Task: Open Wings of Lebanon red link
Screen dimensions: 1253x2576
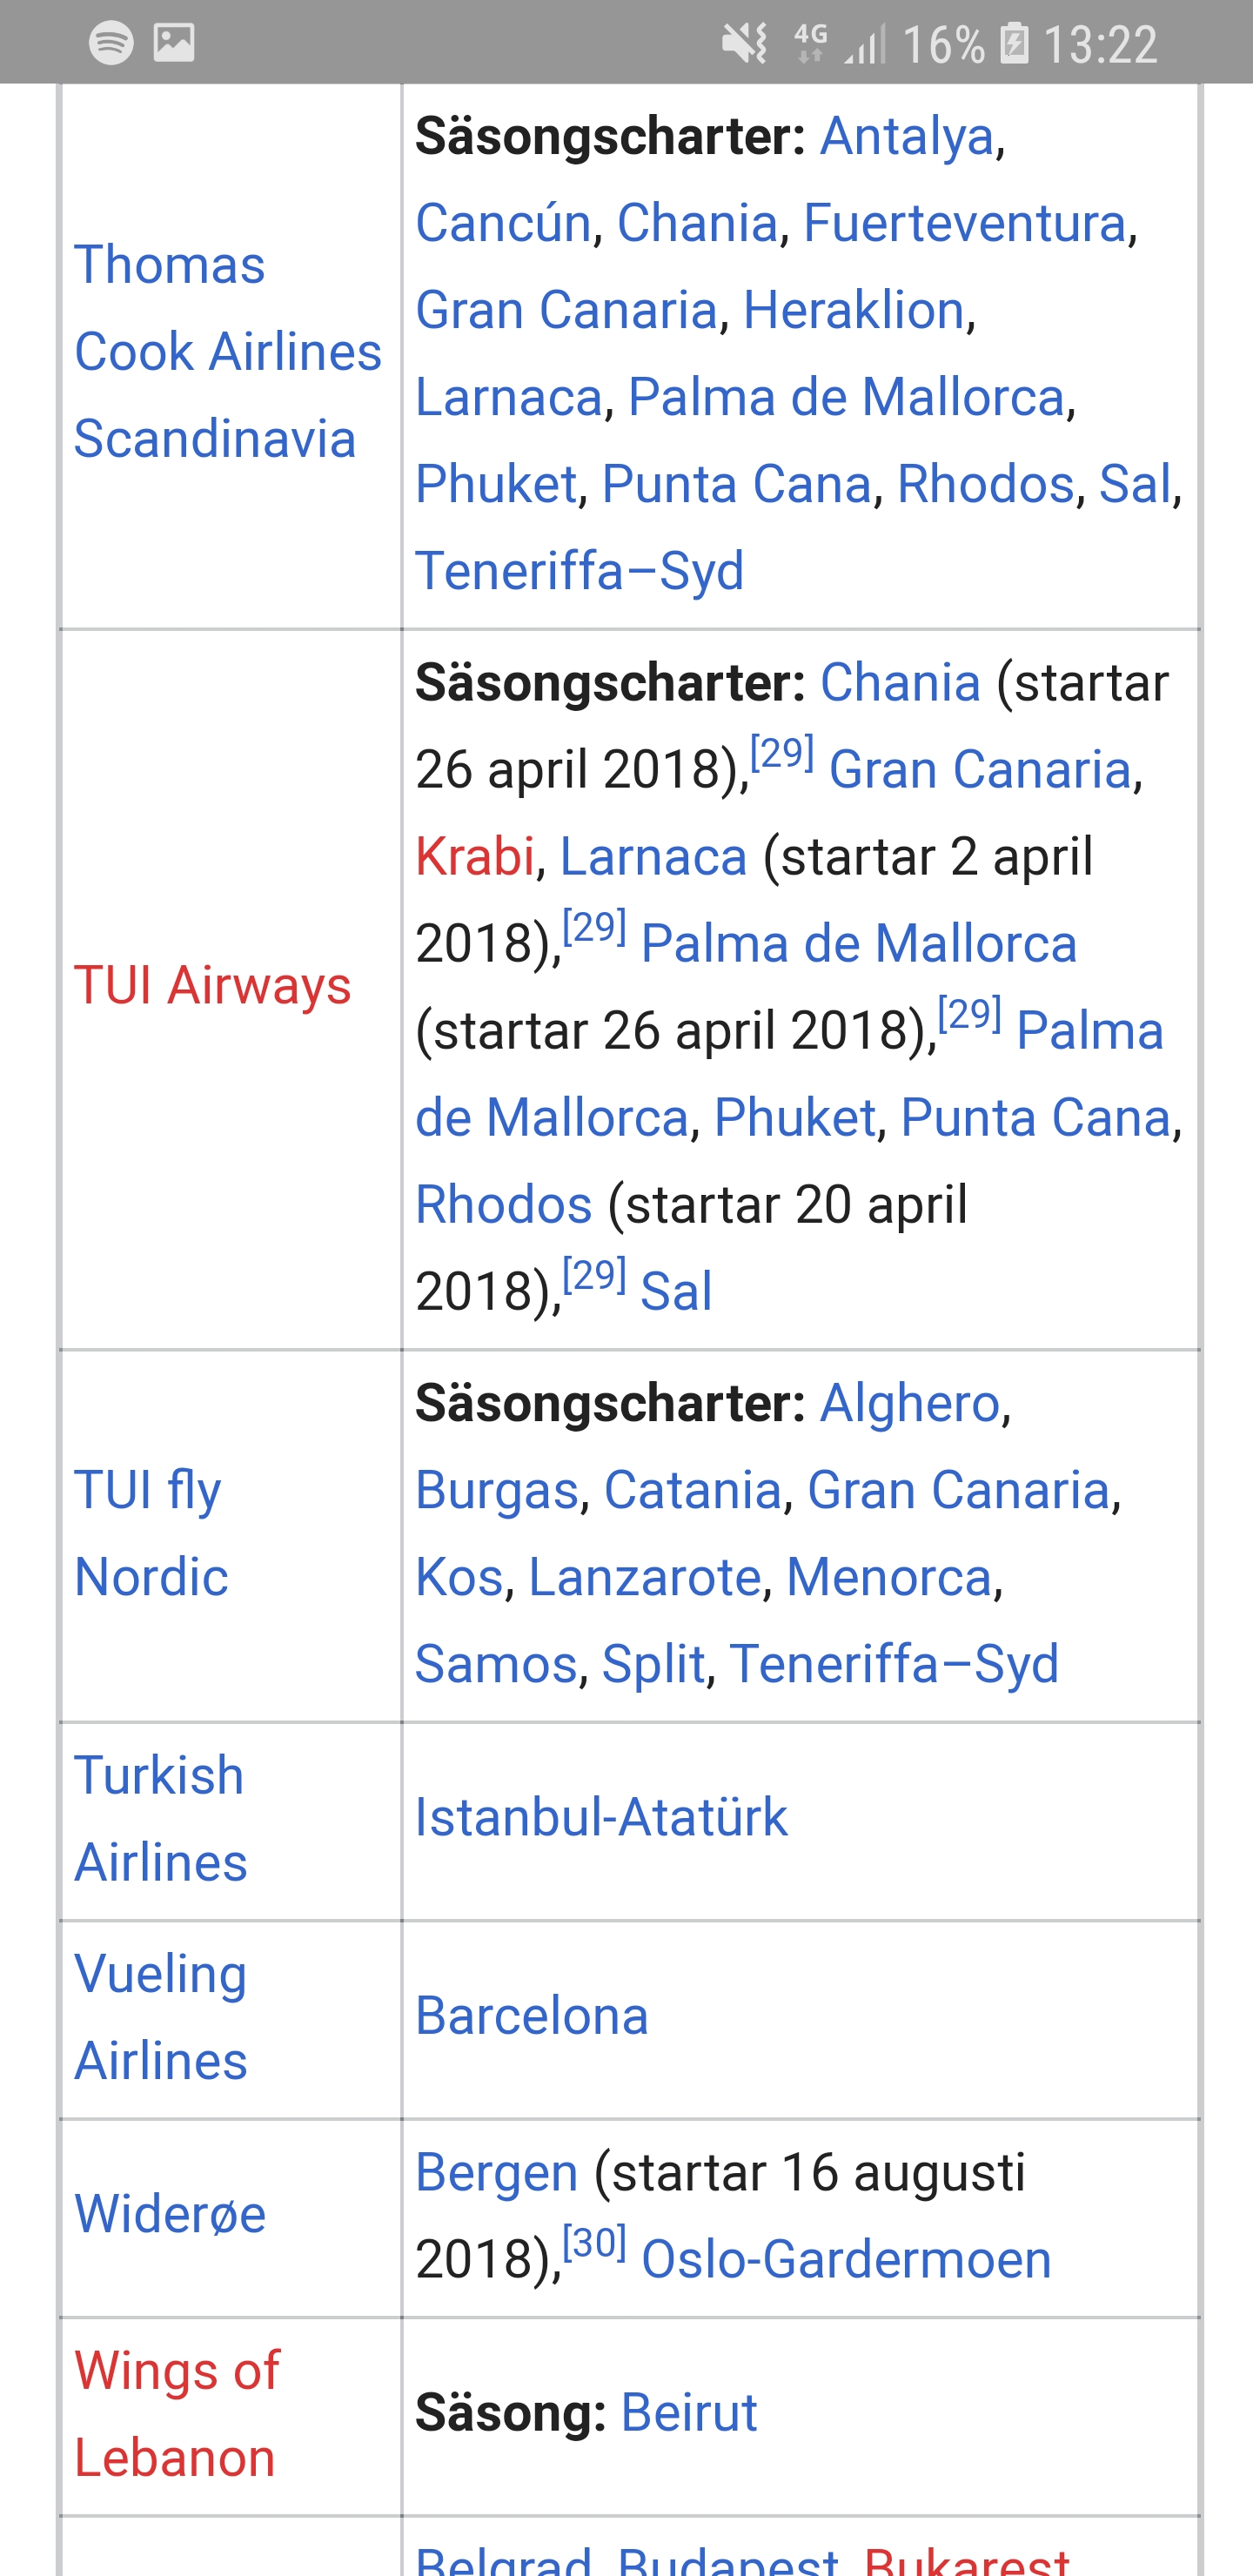Action: pyautogui.click(x=177, y=2414)
